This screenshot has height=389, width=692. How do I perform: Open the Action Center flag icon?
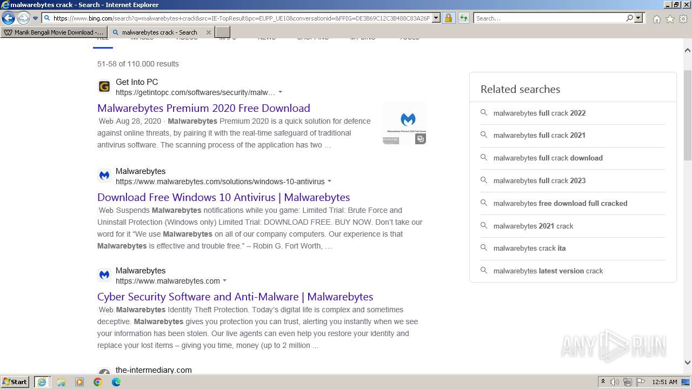pyautogui.click(x=640, y=382)
